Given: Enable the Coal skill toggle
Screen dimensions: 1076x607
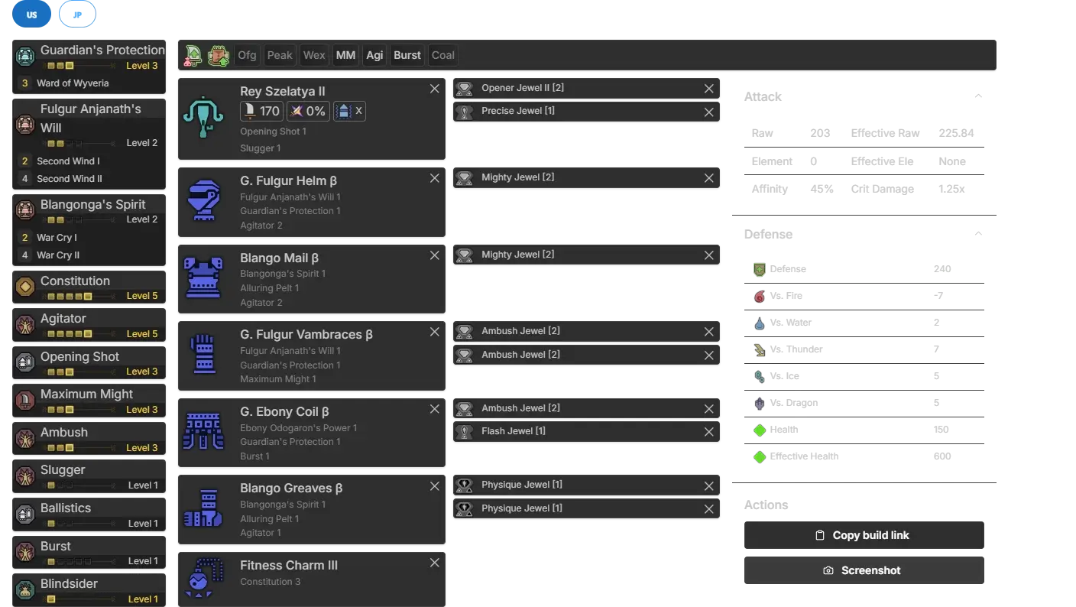Looking at the screenshot, I should (442, 55).
